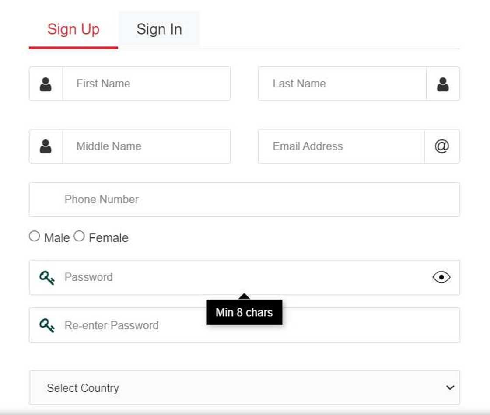The width and height of the screenshot is (490, 415).
Task: Click the Select Country chevron arrow
Action: coord(450,387)
